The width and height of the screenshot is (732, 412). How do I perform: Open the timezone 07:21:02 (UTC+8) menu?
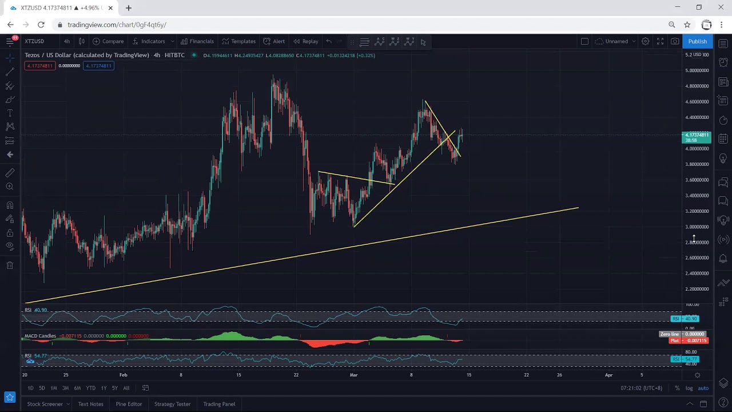pyautogui.click(x=642, y=388)
